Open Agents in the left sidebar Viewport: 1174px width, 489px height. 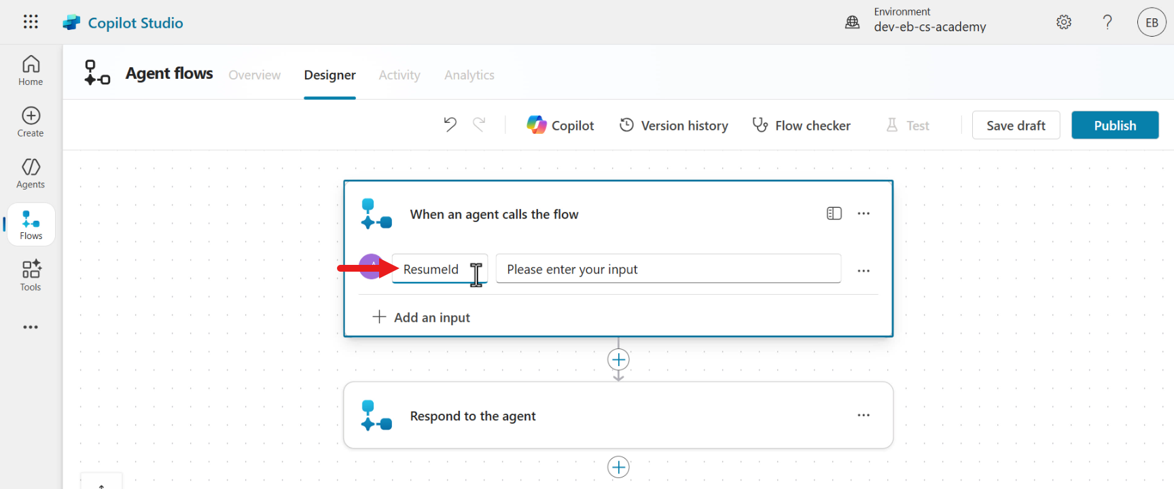tap(31, 174)
